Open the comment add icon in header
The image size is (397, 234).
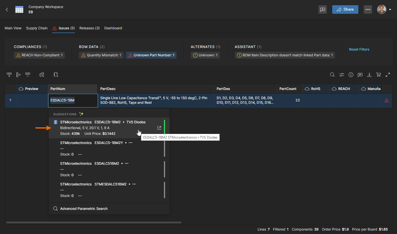[x=323, y=9]
